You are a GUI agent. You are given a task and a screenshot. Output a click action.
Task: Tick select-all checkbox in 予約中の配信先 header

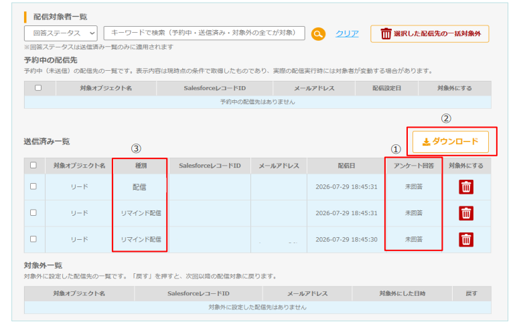click(38, 88)
